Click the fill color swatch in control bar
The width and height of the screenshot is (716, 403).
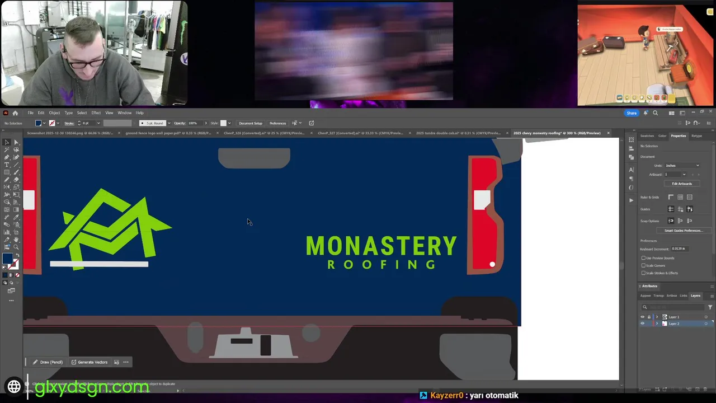[38, 123]
